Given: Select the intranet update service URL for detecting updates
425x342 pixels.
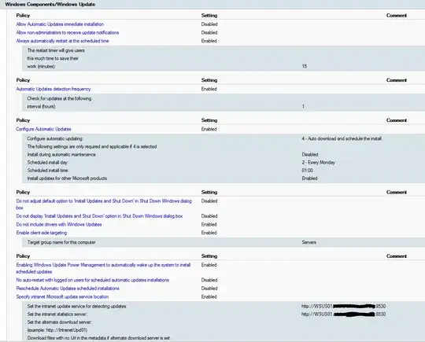Looking at the screenshot, I should pos(343,307).
